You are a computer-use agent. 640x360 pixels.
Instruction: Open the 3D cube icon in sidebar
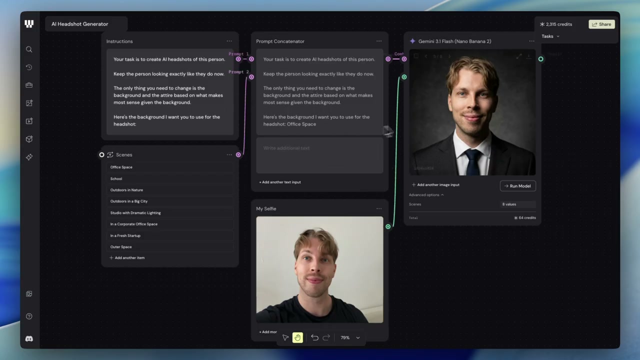(x=29, y=139)
